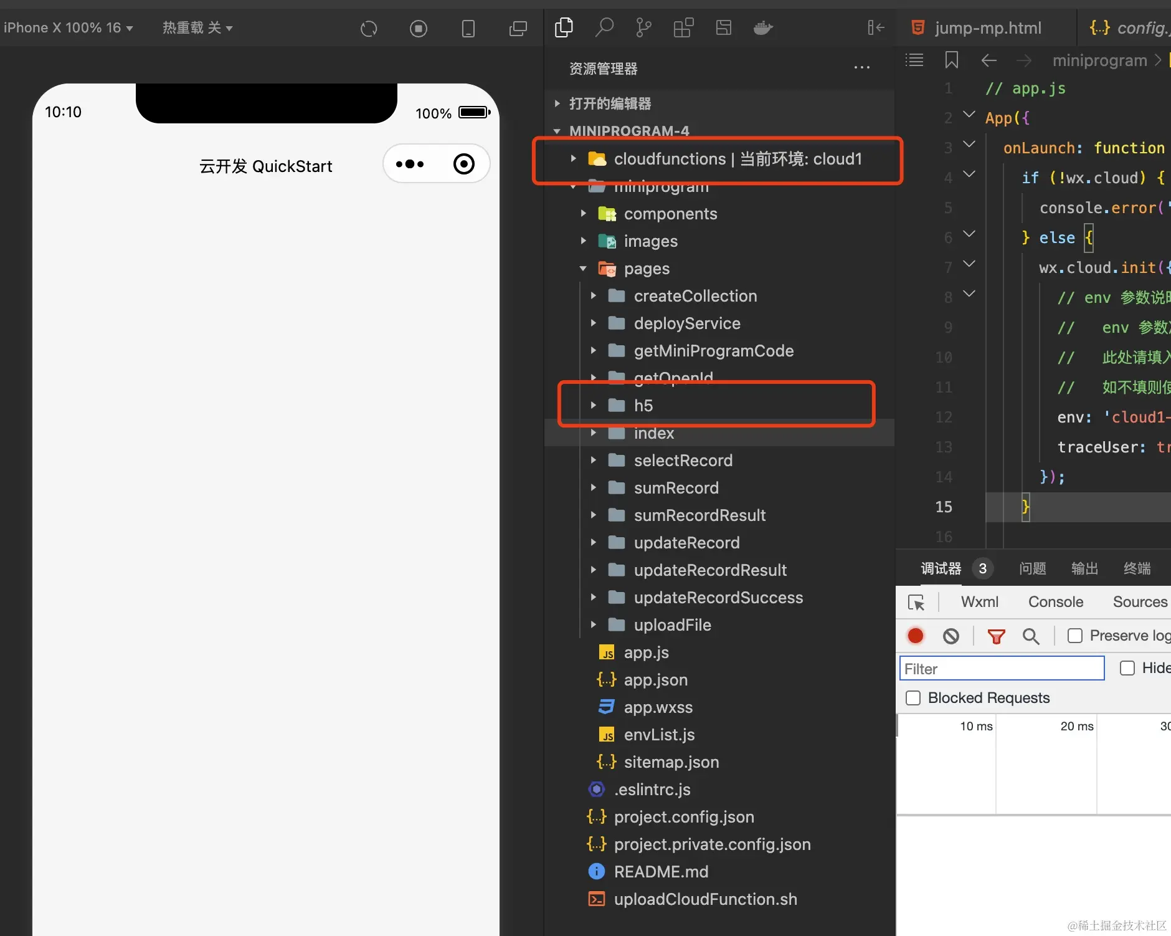Click the compile refresh icon
Screen dimensions: 1171x936
tap(369, 28)
